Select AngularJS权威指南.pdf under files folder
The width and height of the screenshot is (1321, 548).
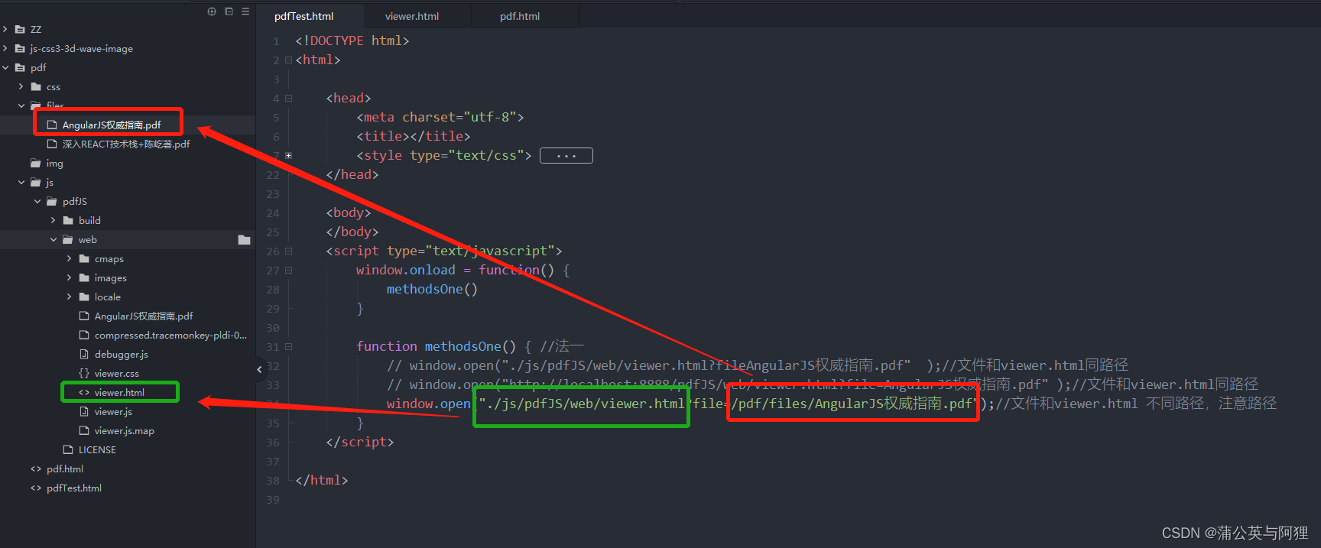coord(112,125)
